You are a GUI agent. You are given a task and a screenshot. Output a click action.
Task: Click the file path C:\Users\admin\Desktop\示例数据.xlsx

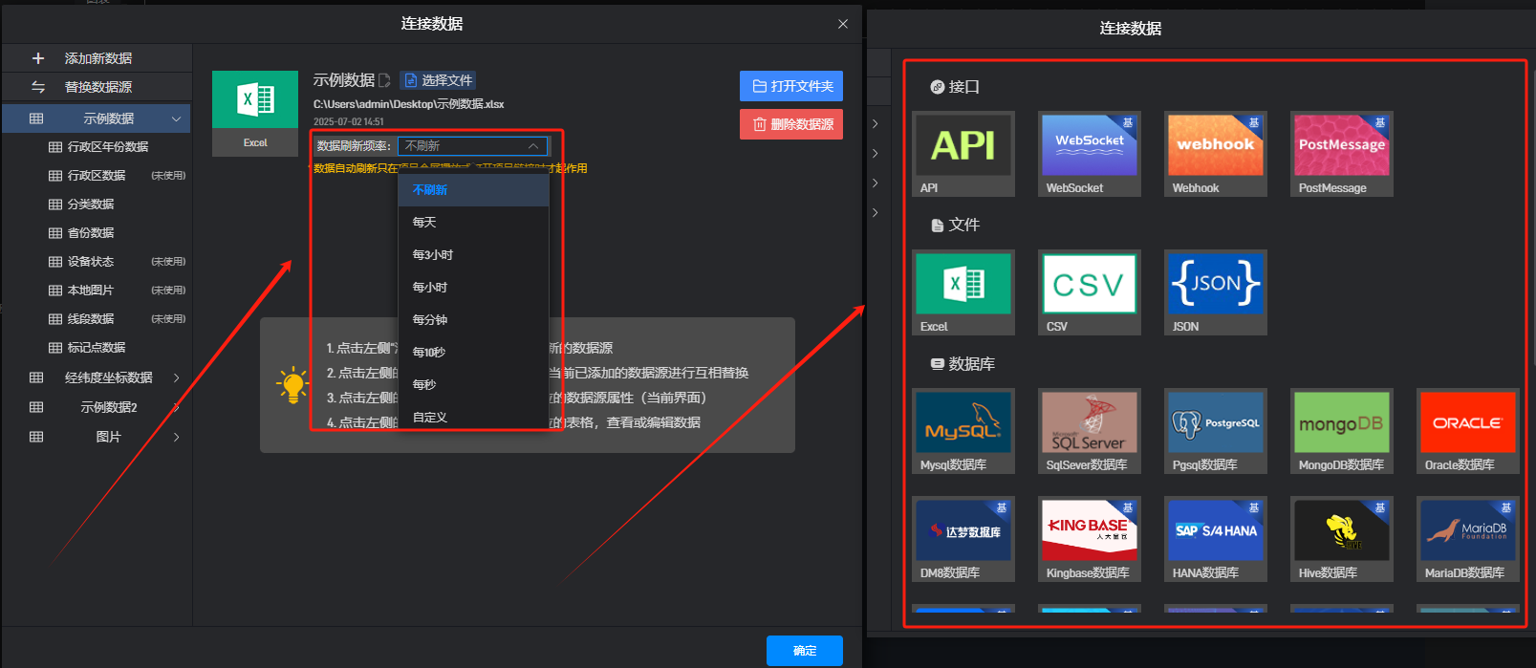point(409,104)
